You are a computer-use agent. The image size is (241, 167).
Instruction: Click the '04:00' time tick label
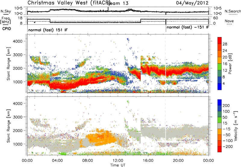tap(58, 161)
